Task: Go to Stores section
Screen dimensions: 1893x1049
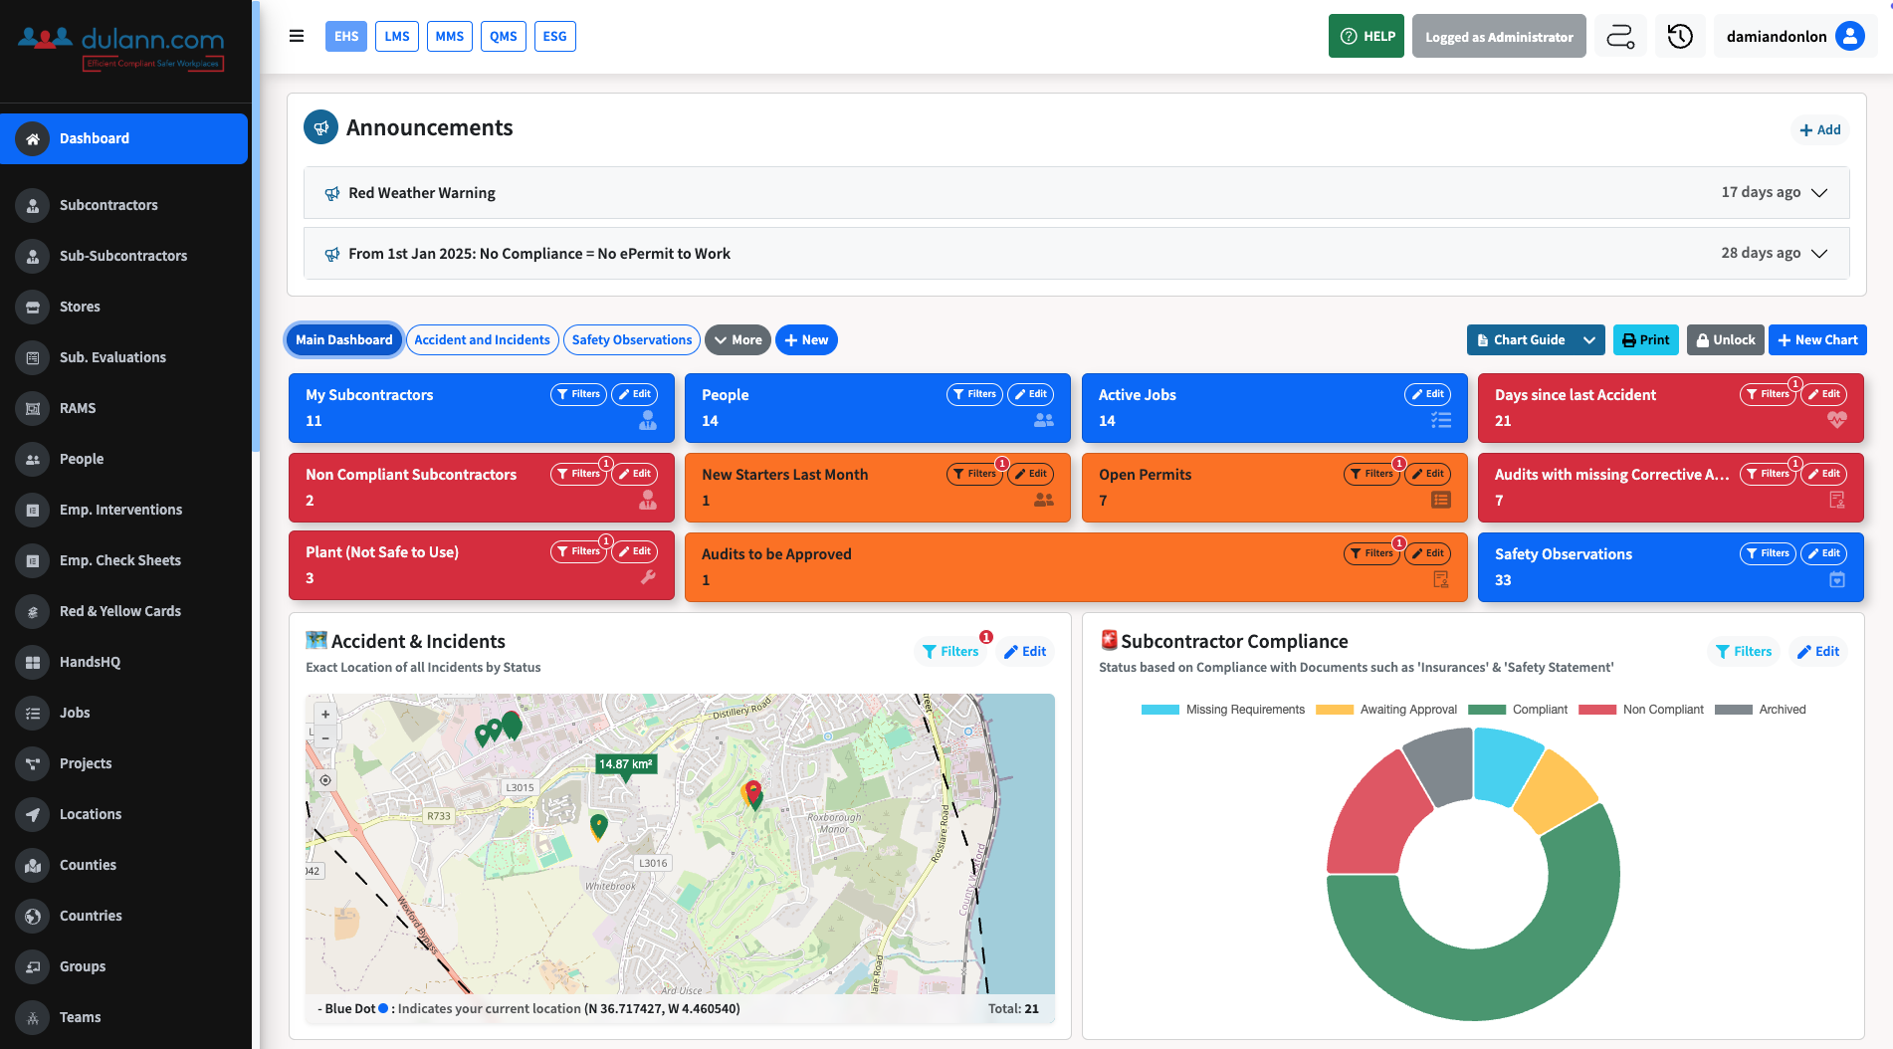Action: (80, 307)
